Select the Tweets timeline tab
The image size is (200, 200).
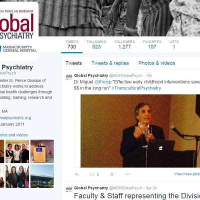click(x=73, y=63)
